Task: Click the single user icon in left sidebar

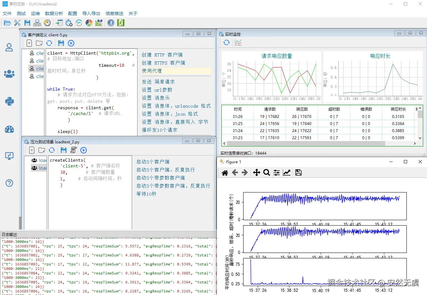Action: 9,47
